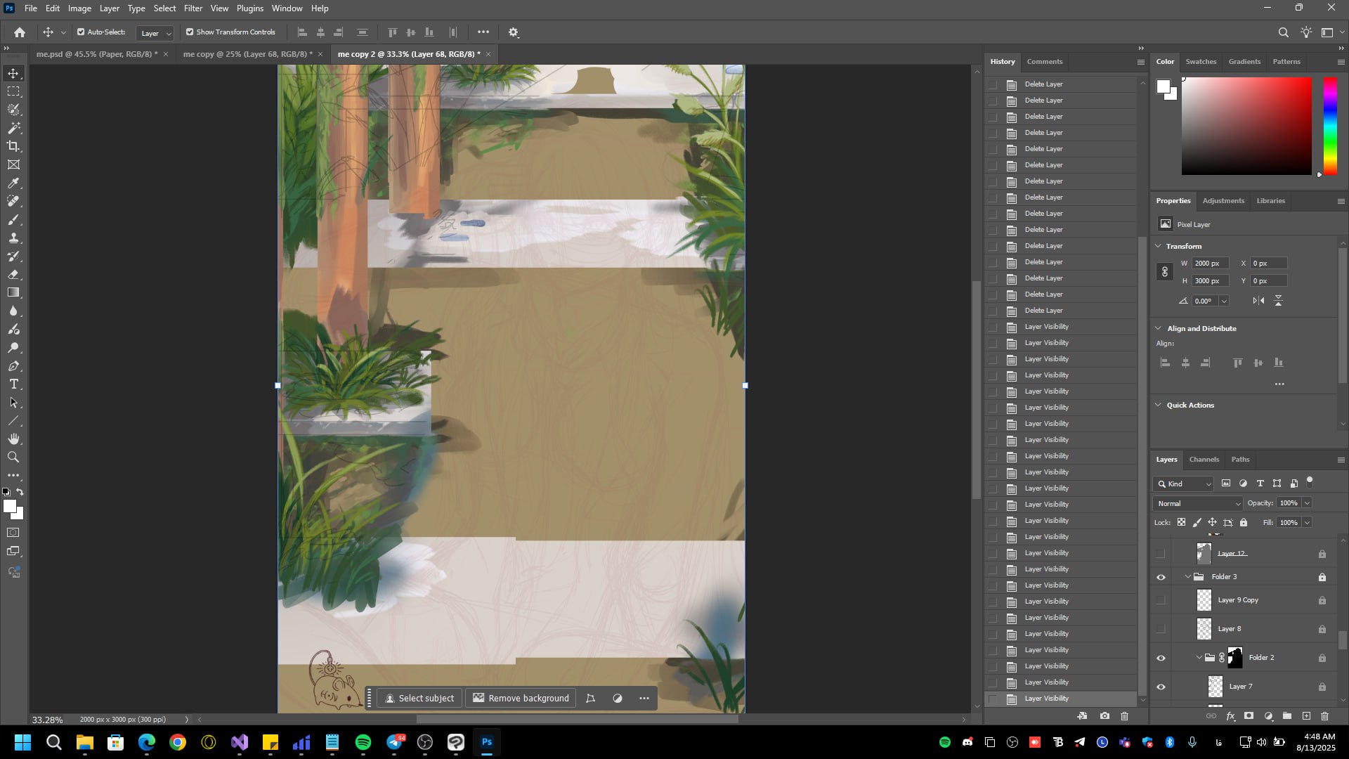
Task: Disable Show Transform Controls checkbox
Action: (190, 32)
